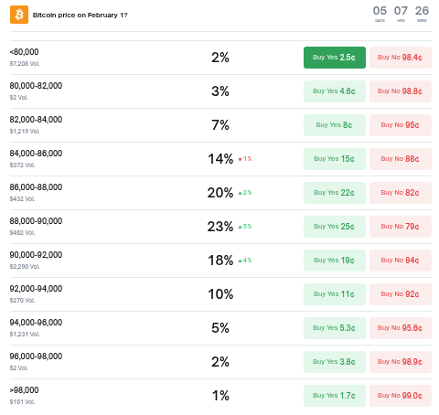Click the green up 4% change indicator
The width and height of the screenshot is (439, 415).
(x=245, y=261)
